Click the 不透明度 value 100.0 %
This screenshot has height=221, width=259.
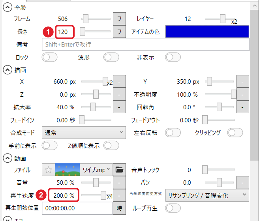pos(187,95)
